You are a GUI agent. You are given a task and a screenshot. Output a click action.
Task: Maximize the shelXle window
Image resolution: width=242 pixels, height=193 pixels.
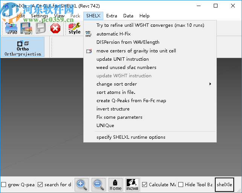coord(216,6)
